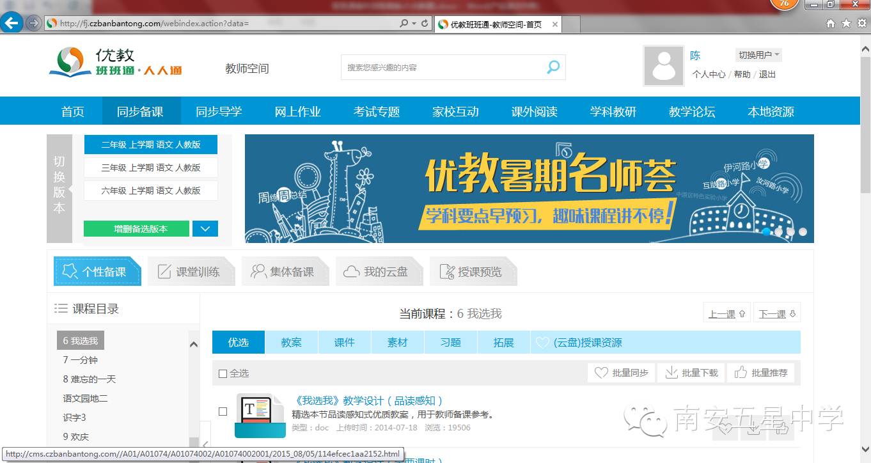This screenshot has height=463, width=871.
Task: Select lesson 7 一分钟 in course list
Action: (x=81, y=360)
